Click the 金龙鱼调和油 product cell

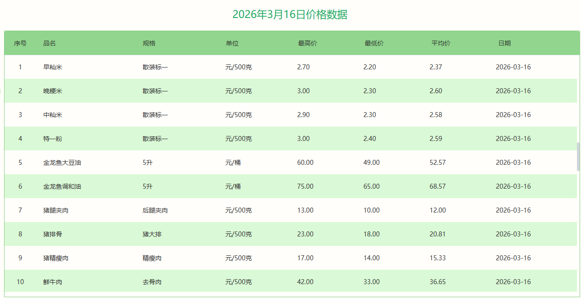click(x=62, y=186)
